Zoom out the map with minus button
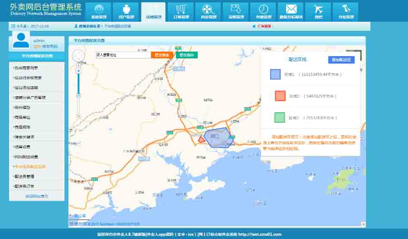The height and width of the screenshot is (239, 408). pyautogui.click(x=78, y=96)
